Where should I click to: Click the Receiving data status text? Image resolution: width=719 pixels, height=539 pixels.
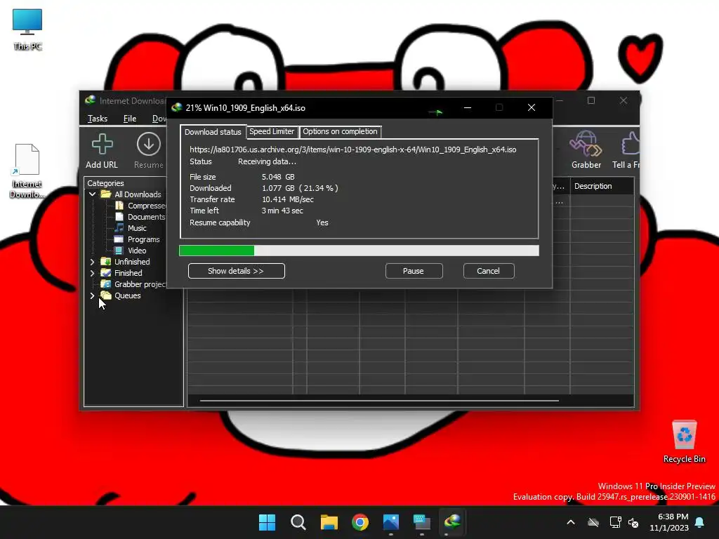pyautogui.click(x=267, y=162)
